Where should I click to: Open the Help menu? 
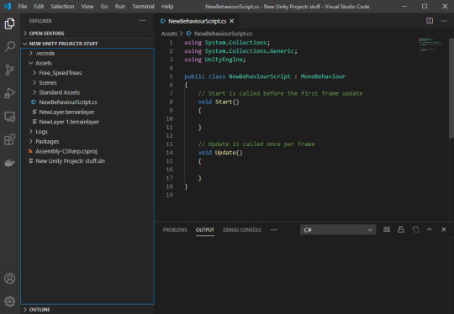click(167, 7)
